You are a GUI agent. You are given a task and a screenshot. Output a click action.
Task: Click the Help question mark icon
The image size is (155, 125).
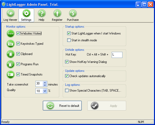click(42, 13)
